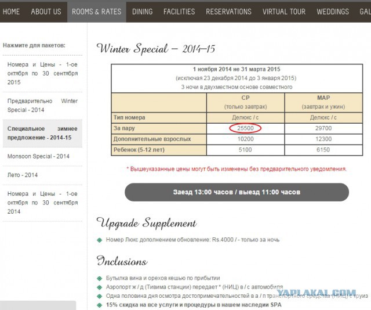
Task: Click the green bullet beside 'Аэропорт ж / д'
Action: click(x=100, y=287)
